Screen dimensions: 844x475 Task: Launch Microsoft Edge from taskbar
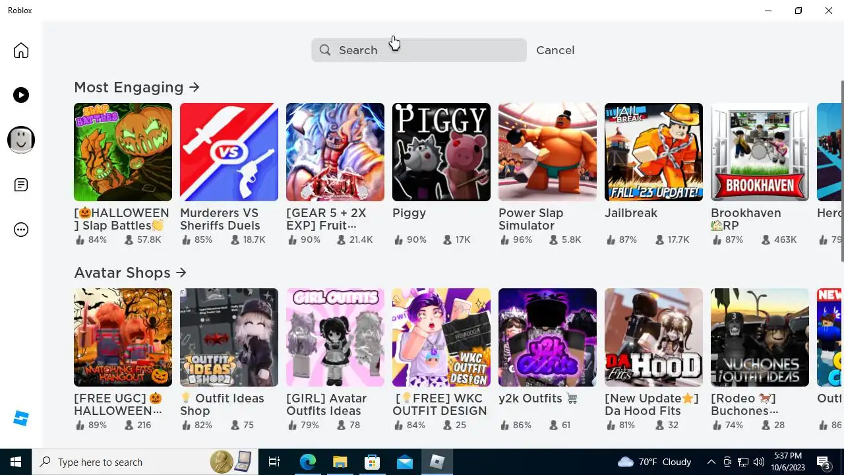click(308, 462)
